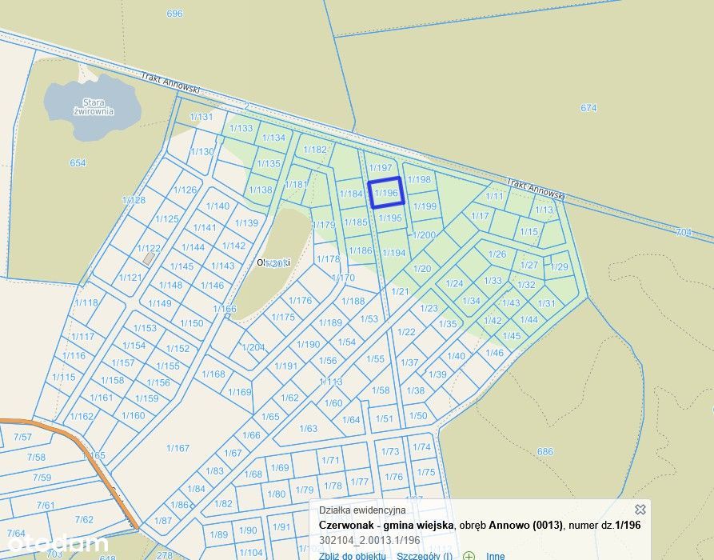Click parcel label 1/182

click(315, 150)
